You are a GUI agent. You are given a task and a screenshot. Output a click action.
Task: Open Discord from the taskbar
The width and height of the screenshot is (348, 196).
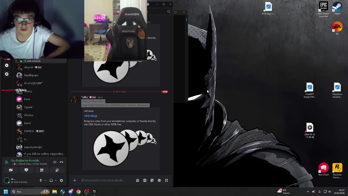coord(71,192)
